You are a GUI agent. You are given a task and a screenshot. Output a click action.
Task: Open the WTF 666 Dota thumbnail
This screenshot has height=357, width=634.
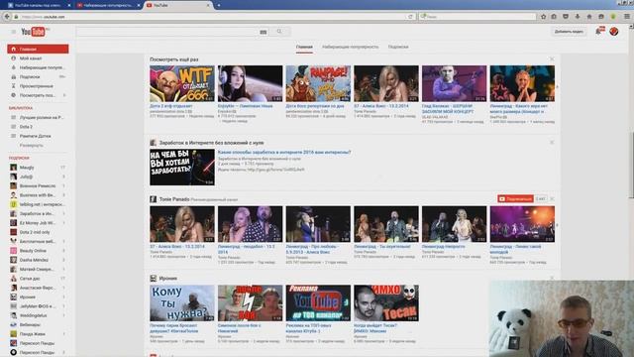tap(182, 83)
